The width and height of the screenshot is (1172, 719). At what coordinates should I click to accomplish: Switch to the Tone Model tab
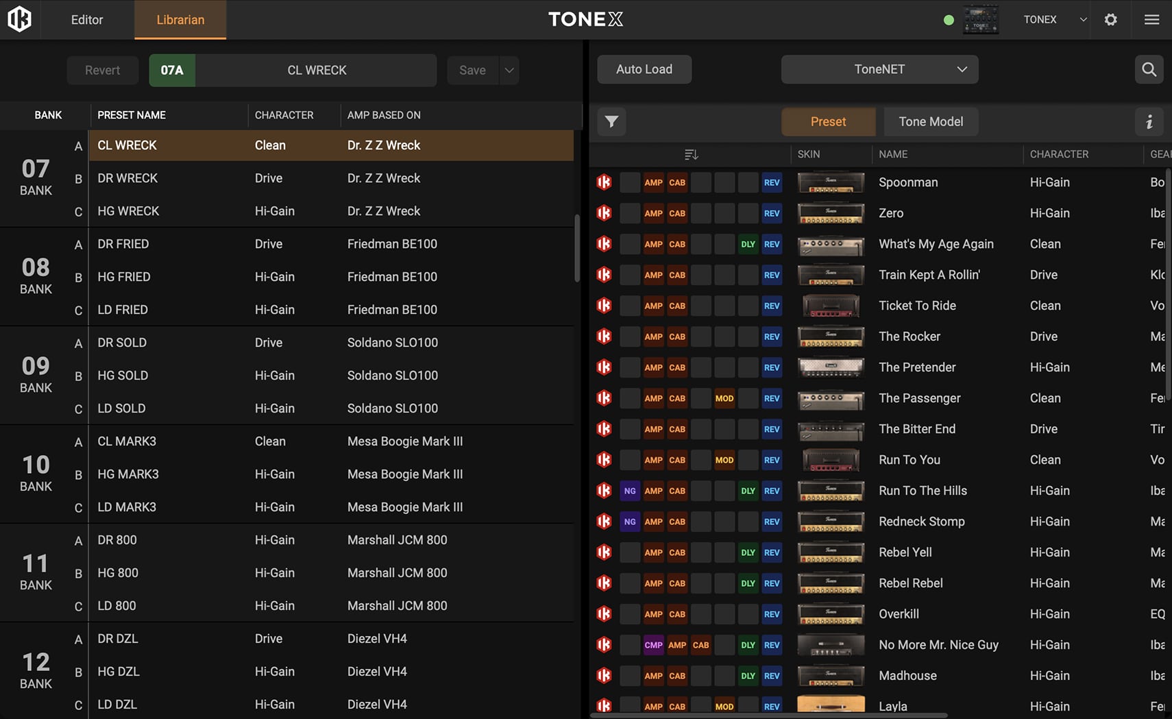[930, 122]
